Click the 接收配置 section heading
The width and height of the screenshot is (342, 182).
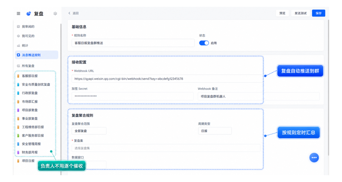tap(79, 62)
